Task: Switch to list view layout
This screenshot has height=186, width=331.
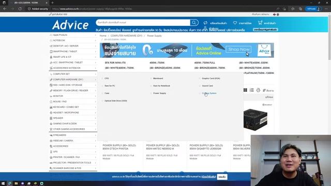Action: pyautogui.click(x=252, y=90)
